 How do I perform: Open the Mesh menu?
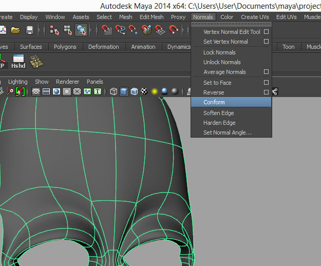coord(126,17)
